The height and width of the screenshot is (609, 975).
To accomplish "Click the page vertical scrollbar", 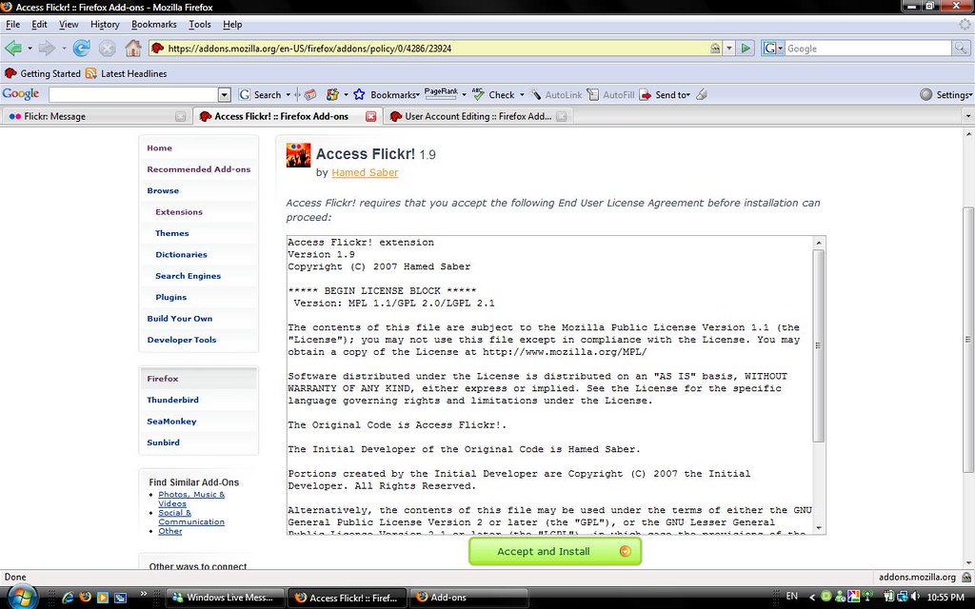I will [x=968, y=340].
